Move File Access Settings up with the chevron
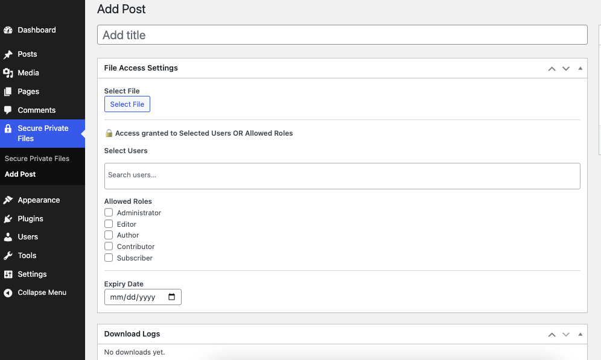Viewport: 601px width, 360px height. [x=552, y=68]
